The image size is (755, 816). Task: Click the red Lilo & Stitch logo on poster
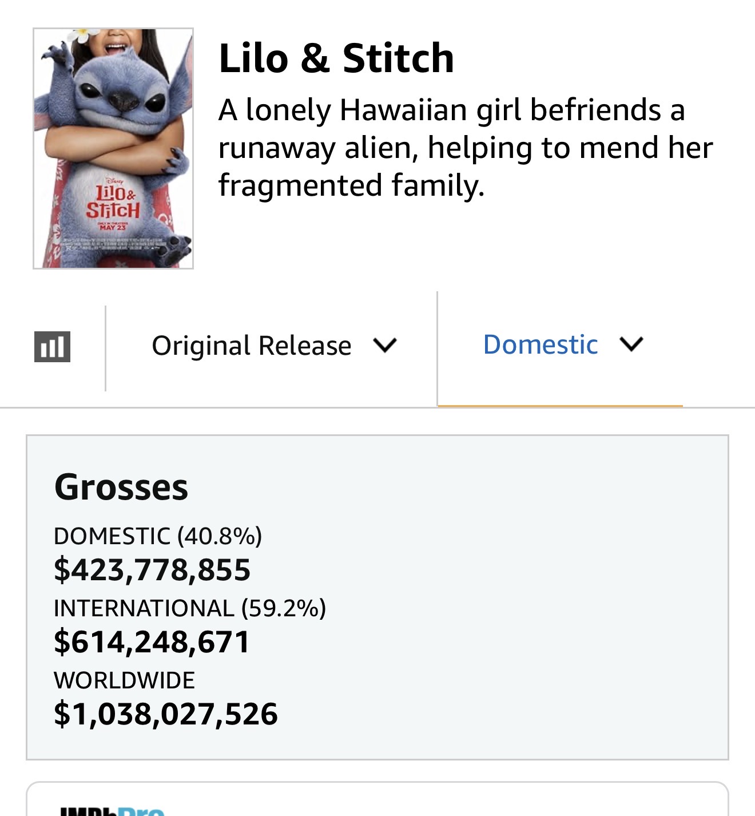(x=113, y=203)
